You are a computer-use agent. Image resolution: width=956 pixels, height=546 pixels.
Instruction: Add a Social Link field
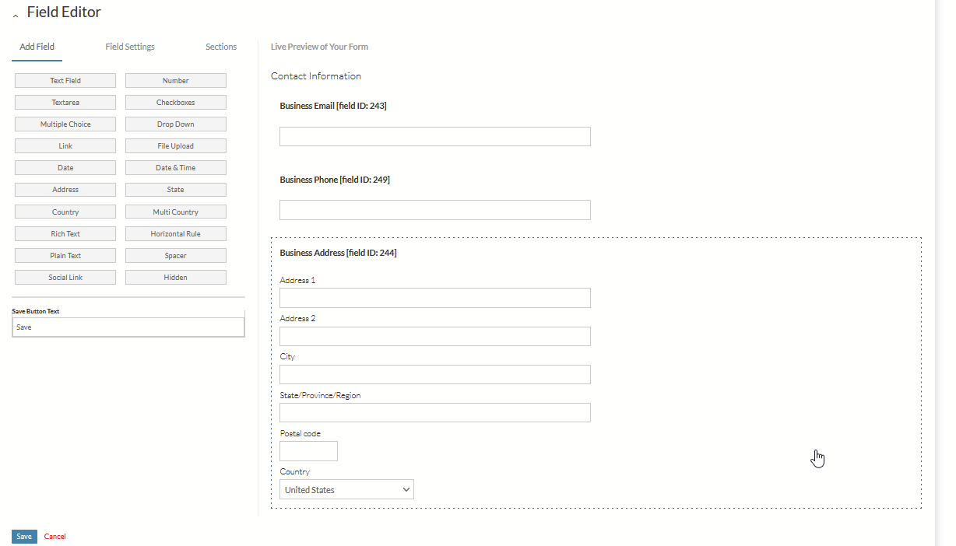(x=65, y=278)
